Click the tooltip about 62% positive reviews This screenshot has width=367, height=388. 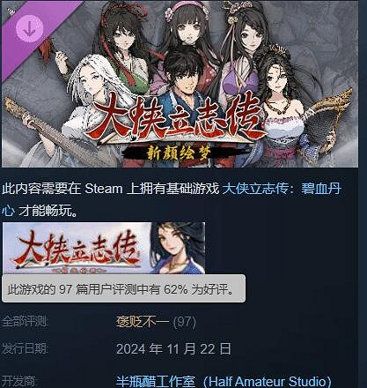(x=123, y=288)
